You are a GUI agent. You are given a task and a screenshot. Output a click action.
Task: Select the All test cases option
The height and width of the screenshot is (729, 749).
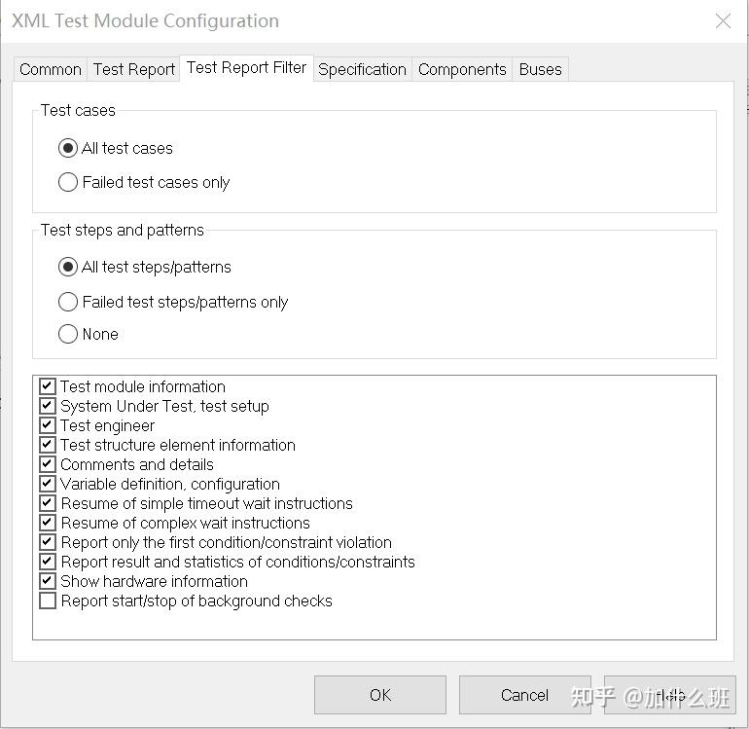68,148
